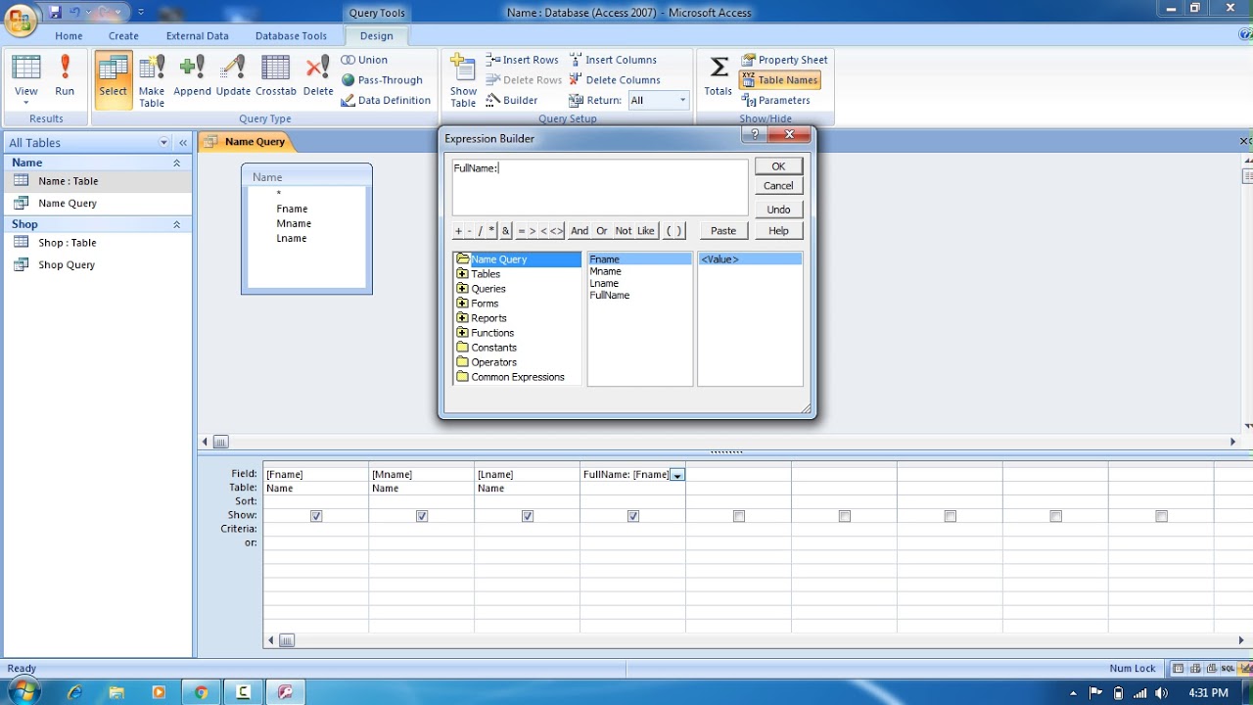Choose the Crosstab query type
This screenshot has height=705, width=1253.
tap(276, 75)
